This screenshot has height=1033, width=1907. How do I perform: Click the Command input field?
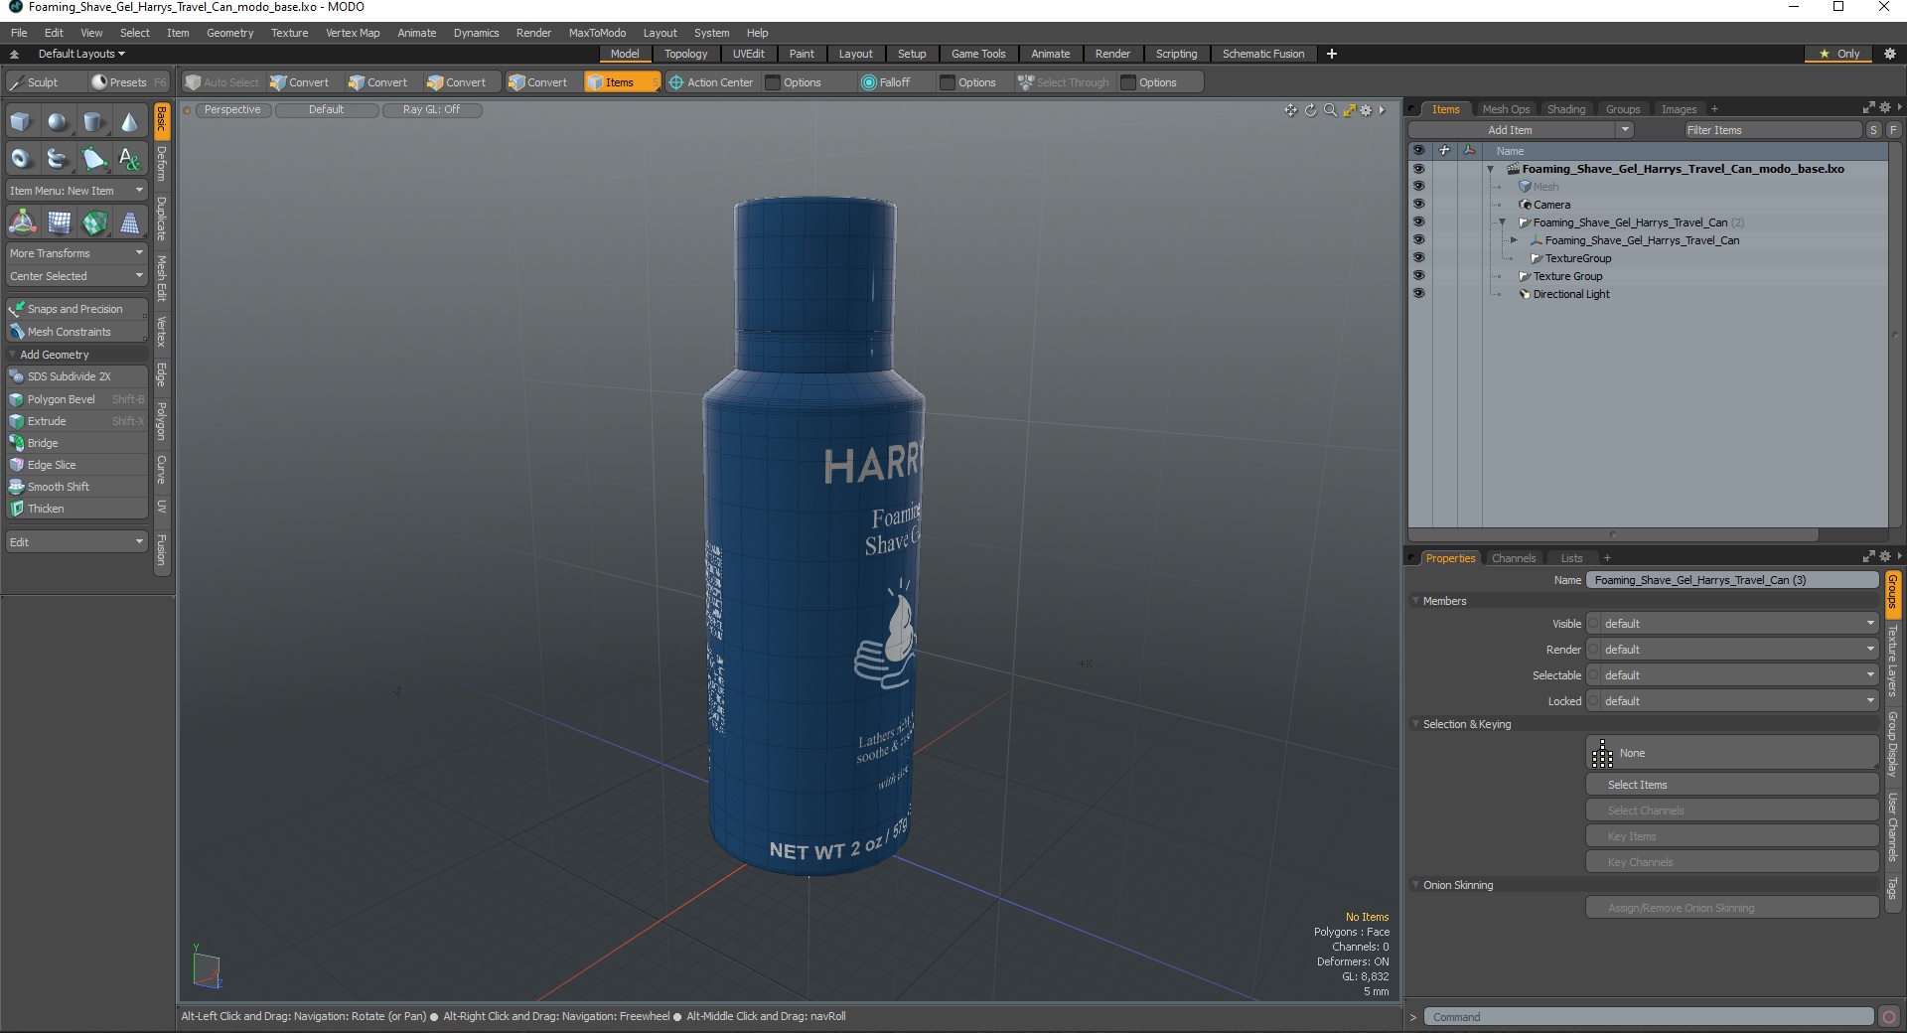tap(1649, 1017)
